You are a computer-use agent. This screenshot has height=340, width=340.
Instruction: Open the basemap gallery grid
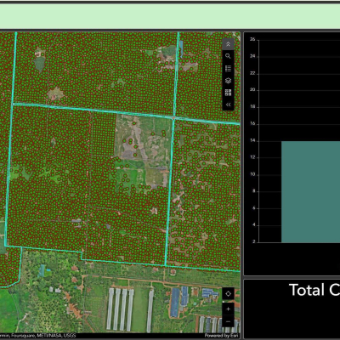pyautogui.click(x=228, y=93)
